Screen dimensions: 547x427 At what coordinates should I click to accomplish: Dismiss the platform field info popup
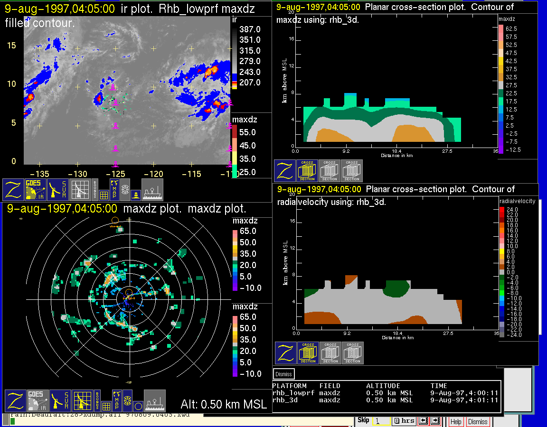pos(284,374)
